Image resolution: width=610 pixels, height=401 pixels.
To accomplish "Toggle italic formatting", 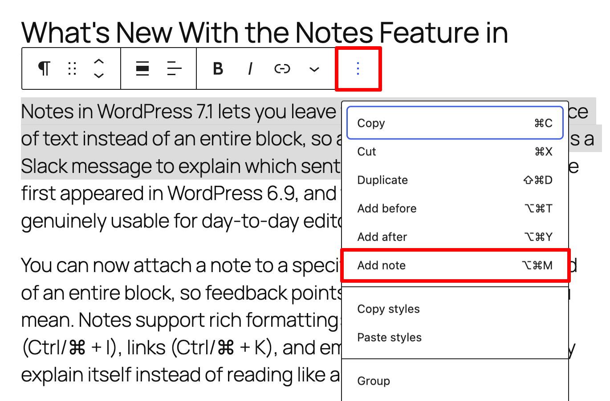I will (250, 68).
